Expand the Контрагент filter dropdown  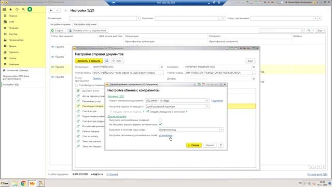tap(224, 19)
